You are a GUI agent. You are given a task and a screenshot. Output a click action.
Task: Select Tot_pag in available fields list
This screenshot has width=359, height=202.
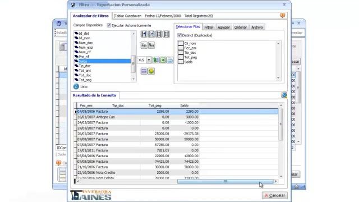85,80
